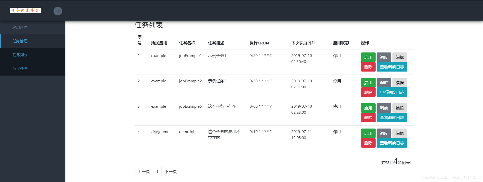This screenshot has height=182, width=483.
Task: Click the 小周demo application cell
Action: pos(160,132)
